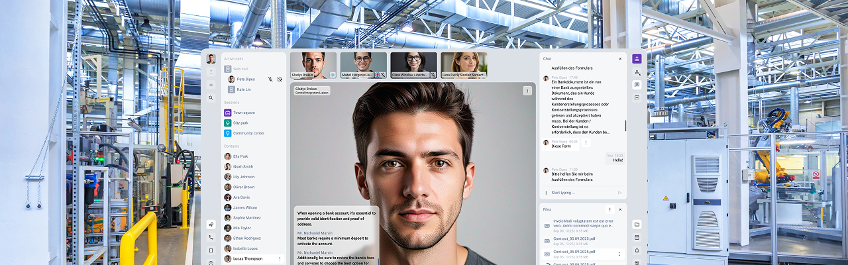This screenshot has width=848, height=265.
Task: Open chat input options dots
Action: (x=546, y=193)
